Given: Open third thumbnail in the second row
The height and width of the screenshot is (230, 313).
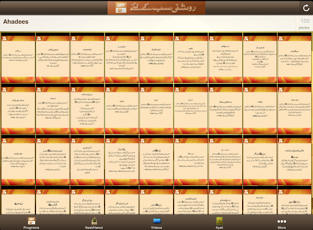Looking at the screenshot, I should pyautogui.click(x=87, y=109).
